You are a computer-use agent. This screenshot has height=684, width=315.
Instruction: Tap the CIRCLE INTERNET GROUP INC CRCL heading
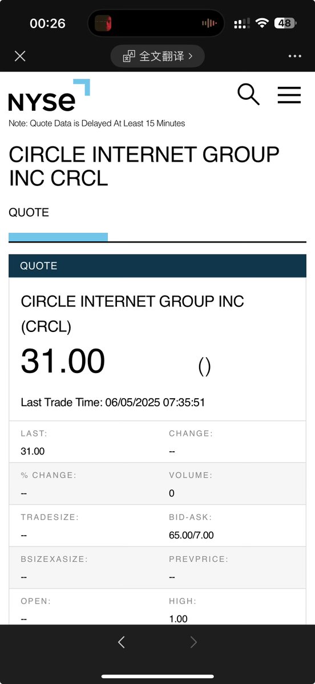[144, 166]
